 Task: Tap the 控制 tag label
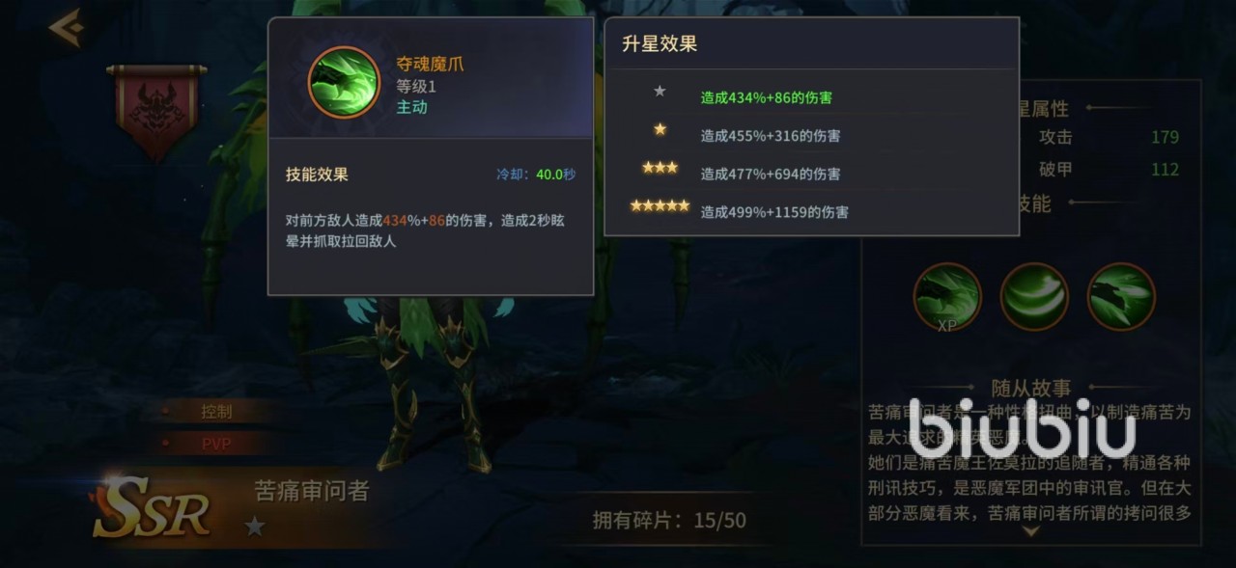click(216, 412)
